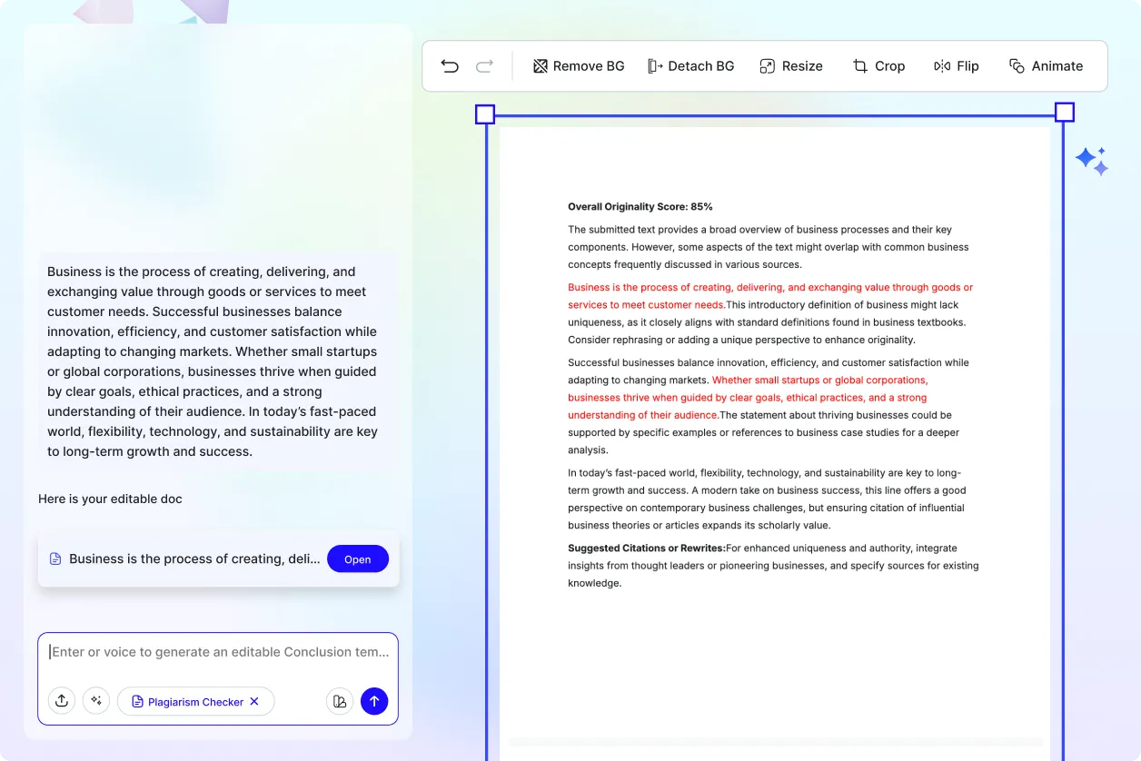Click the blue send arrow button

click(374, 701)
